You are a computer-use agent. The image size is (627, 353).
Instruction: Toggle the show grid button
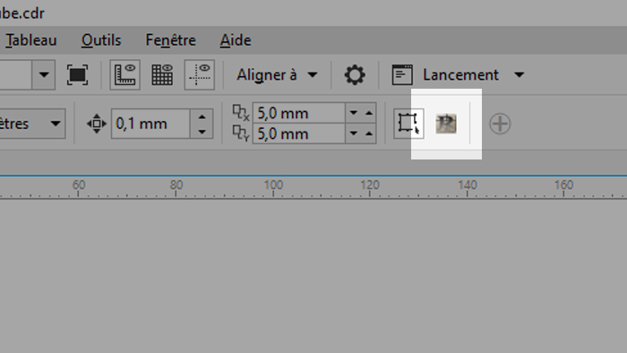pos(162,74)
